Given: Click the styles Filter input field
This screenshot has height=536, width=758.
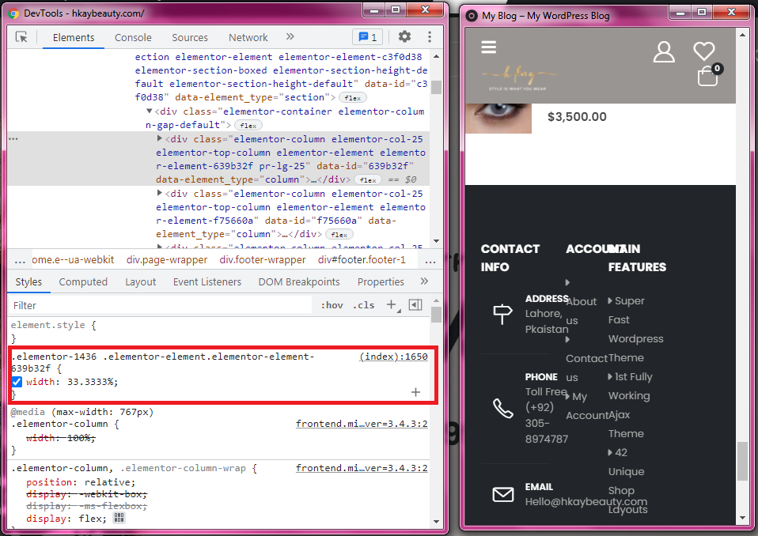Looking at the screenshot, I should pyautogui.click(x=160, y=305).
